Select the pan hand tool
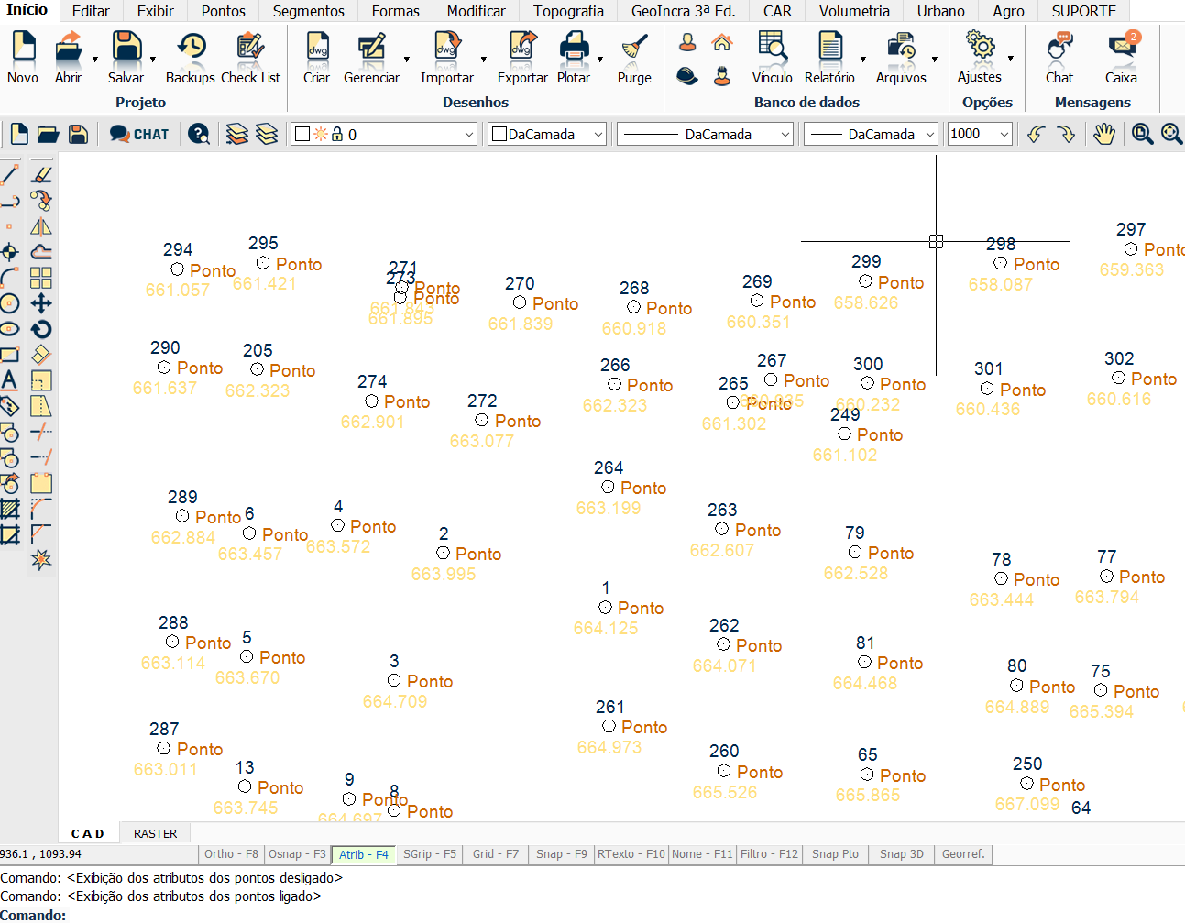The image size is (1185, 923). click(1104, 135)
